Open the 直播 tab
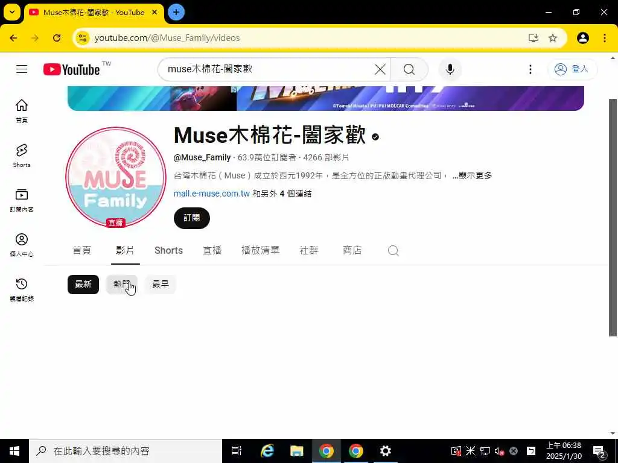This screenshot has width=618, height=463. pos(212,250)
